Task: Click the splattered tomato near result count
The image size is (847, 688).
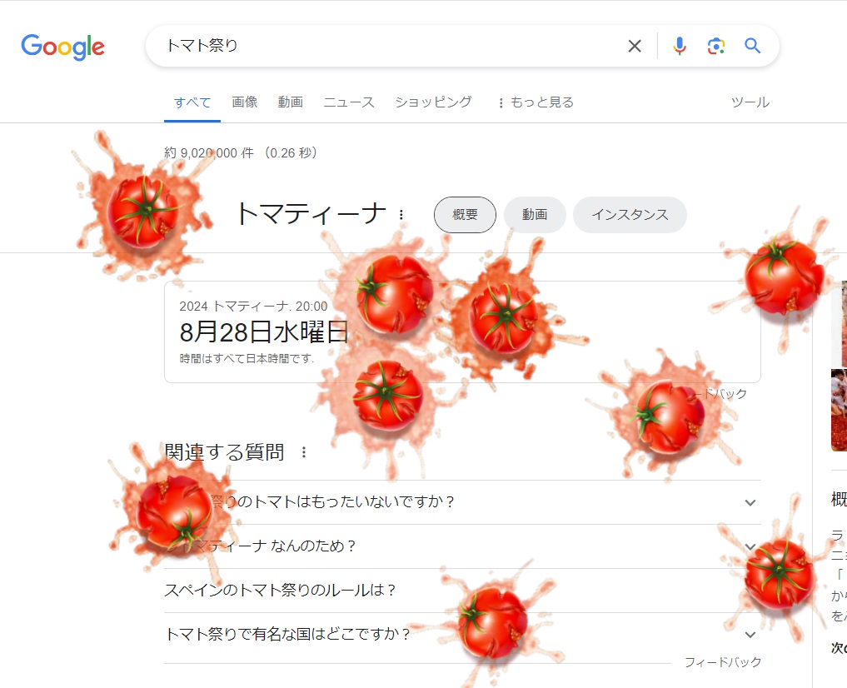Action: (x=142, y=211)
